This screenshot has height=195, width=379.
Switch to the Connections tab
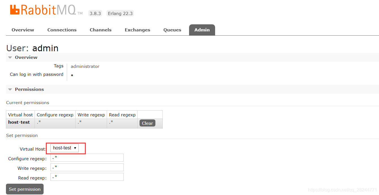(x=62, y=30)
